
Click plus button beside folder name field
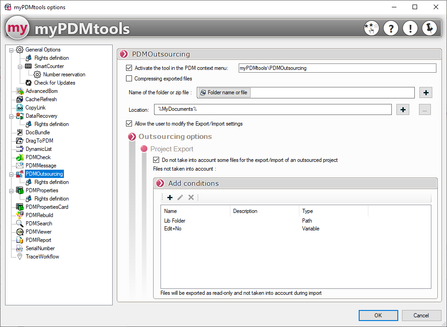click(x=426, y=92)
